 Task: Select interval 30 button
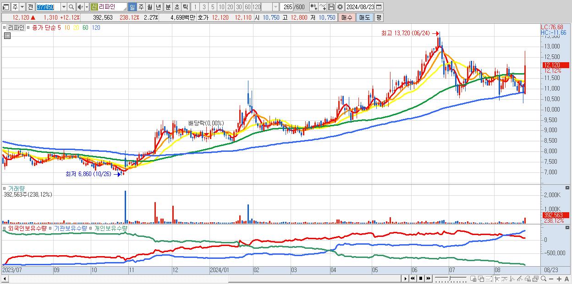(x=239, y=7)
